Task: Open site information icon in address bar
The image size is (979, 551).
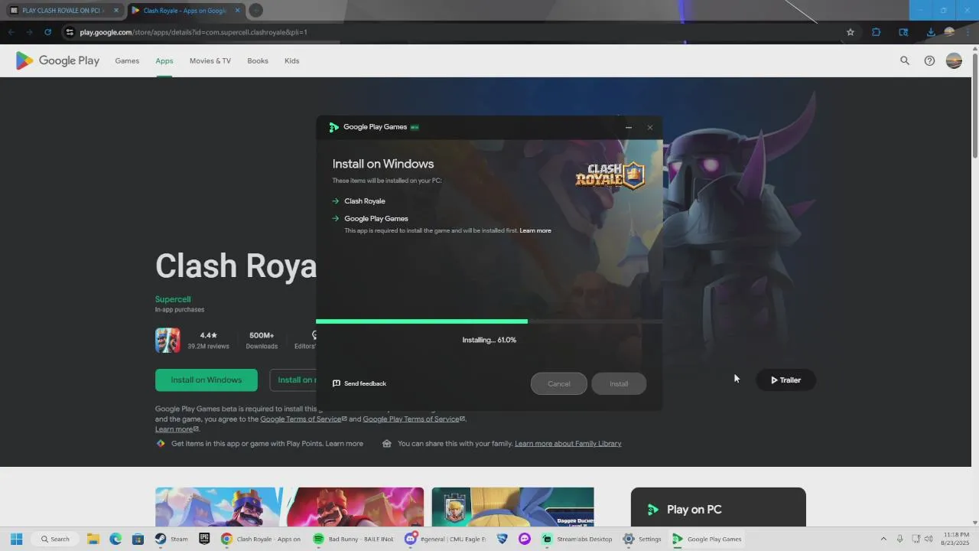Action: (70, 32)
